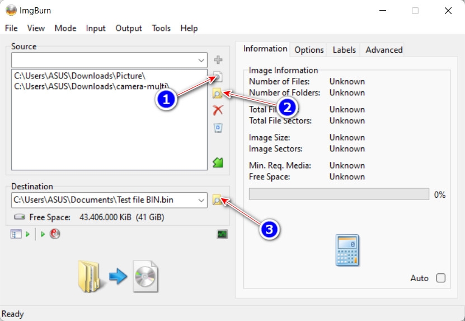The image size is (465, 321).
Task: Open the Help menu
Action: tap(189, 28)
